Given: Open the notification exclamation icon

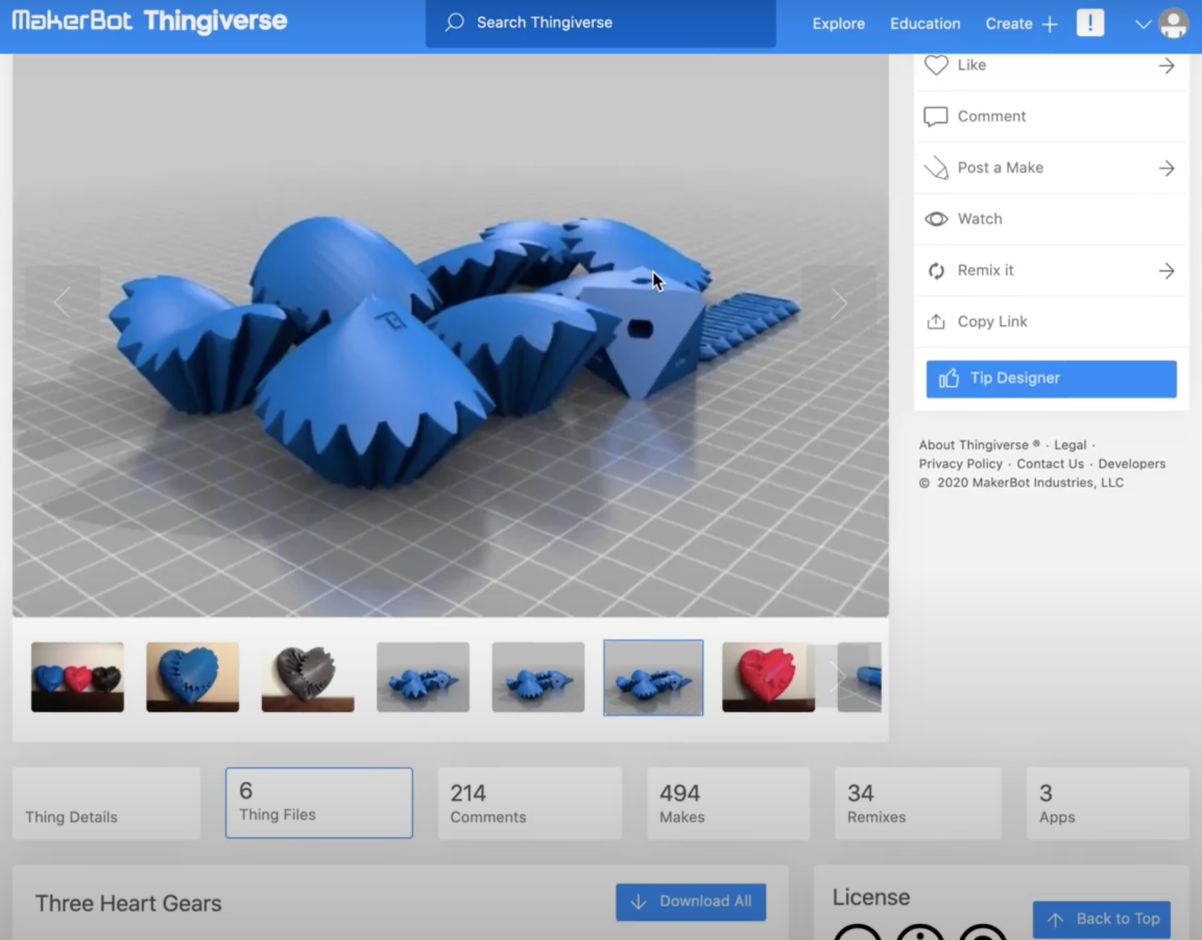Looking at the screenshot, I should [1090, 24].
